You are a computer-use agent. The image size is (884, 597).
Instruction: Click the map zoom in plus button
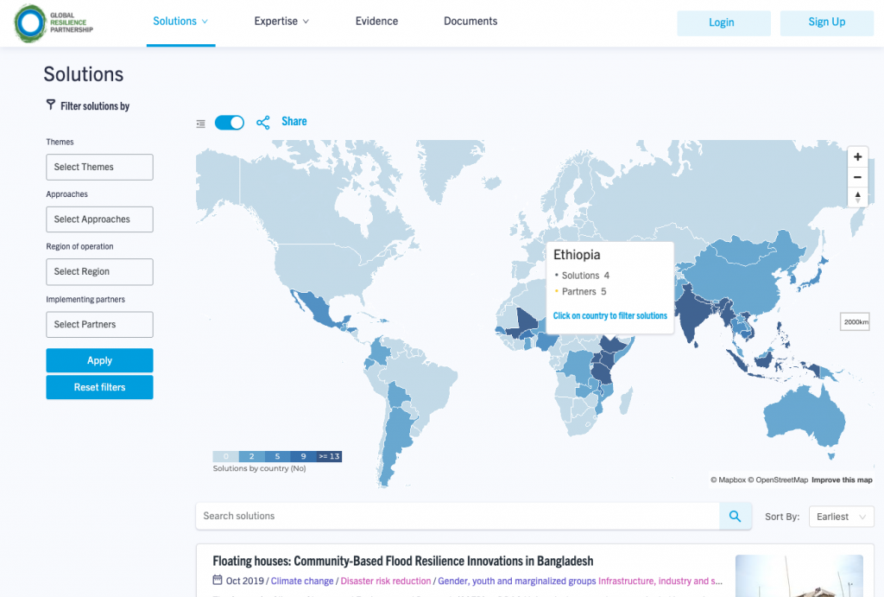click(857, 157)
